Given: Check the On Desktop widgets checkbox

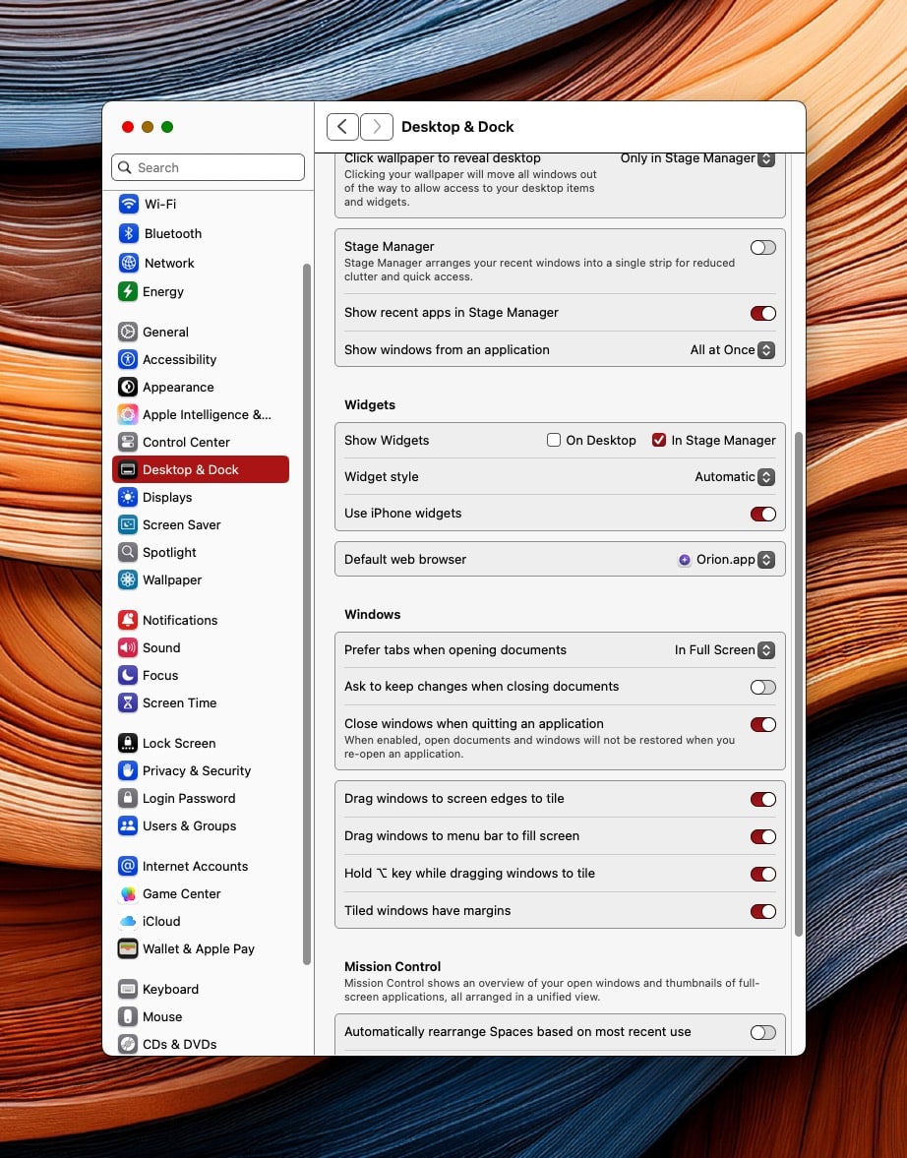Looking at the screenshot, I should [554, 441].
